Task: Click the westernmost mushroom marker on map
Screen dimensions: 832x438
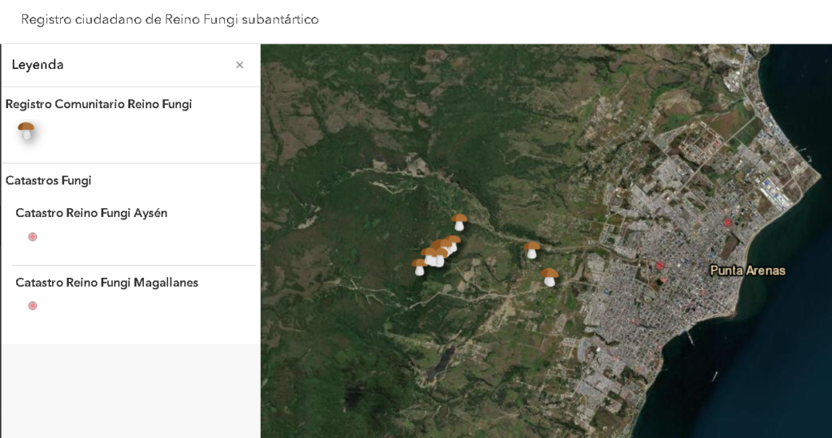Action: tap(419, 267)
